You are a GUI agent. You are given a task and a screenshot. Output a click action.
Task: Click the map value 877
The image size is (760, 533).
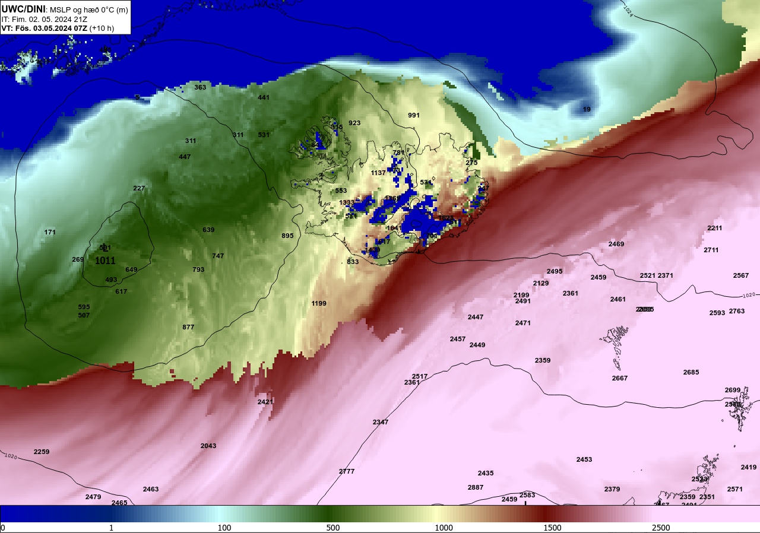tap(188, 327)
